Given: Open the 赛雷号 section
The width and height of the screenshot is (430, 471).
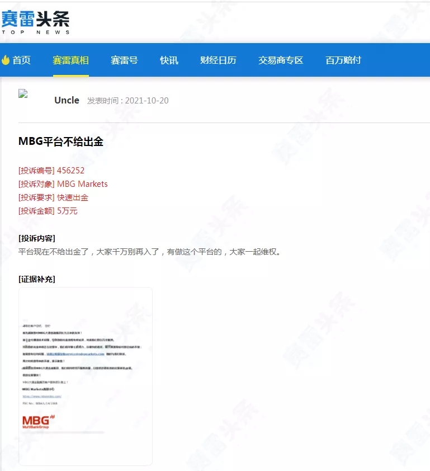Looking at the screenshot, I should (124, 60).
